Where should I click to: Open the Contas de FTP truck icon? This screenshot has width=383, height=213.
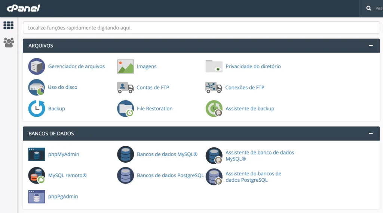point(125,88)
